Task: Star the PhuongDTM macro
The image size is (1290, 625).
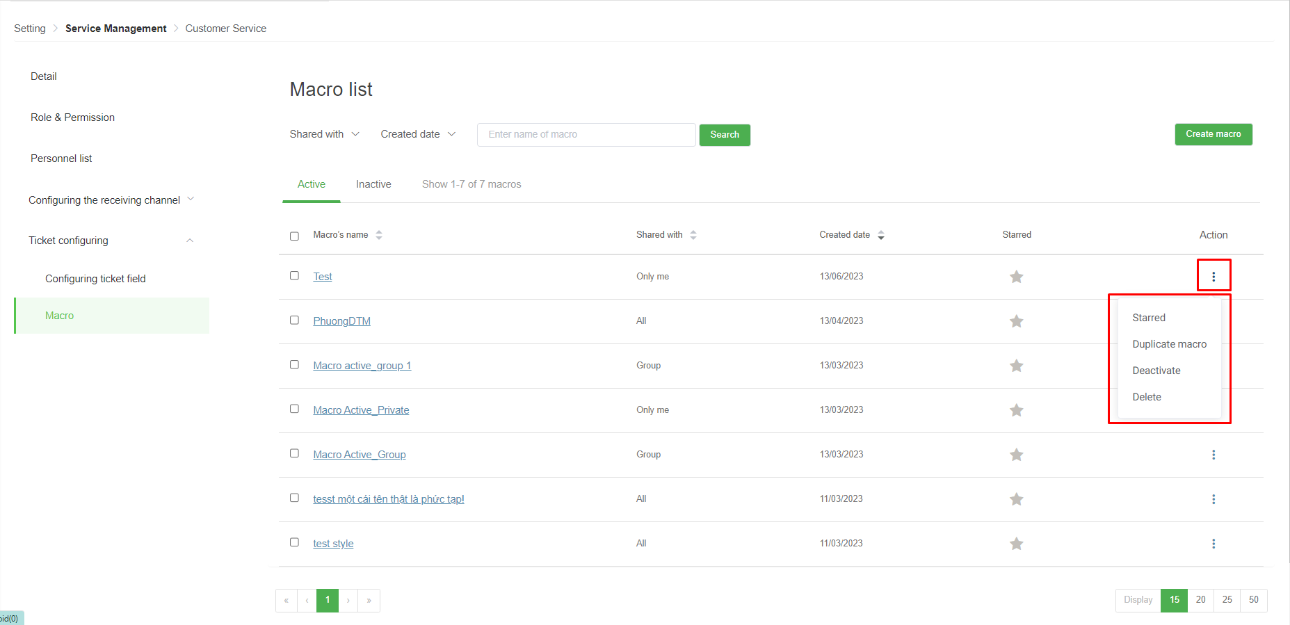Action: pyautogui.click(x=1016, y=321)
